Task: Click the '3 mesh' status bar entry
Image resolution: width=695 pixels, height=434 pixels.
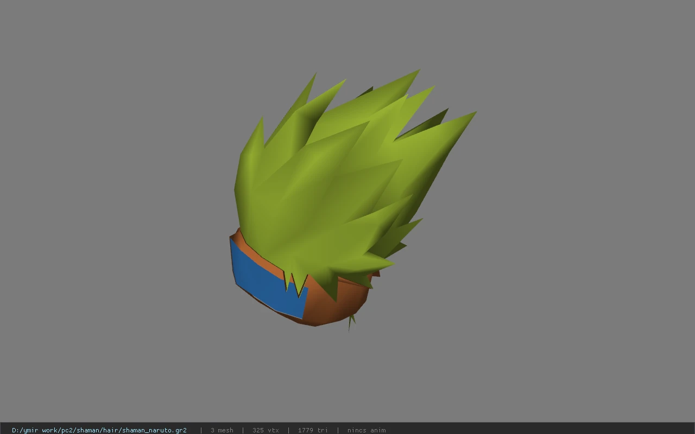Action: click(x=222, y=430)
